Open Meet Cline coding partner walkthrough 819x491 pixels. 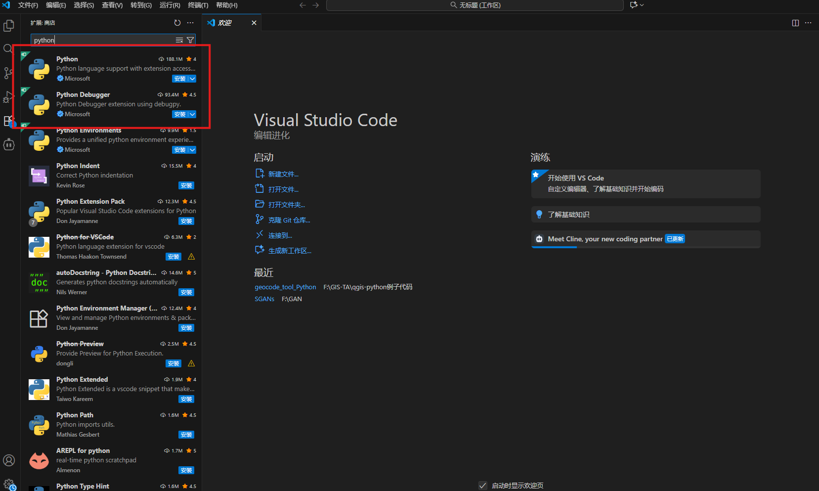pos(646,239)
